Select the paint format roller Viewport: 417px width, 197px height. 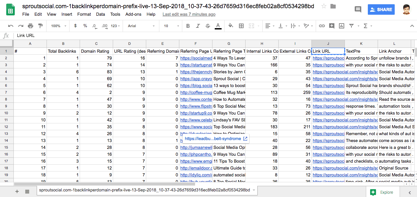click(x=40, y=26)
